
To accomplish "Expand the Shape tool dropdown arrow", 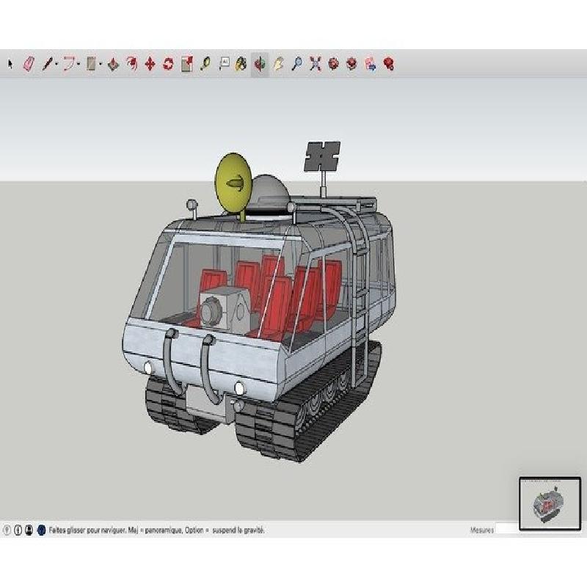I will [x=101, y=65].
